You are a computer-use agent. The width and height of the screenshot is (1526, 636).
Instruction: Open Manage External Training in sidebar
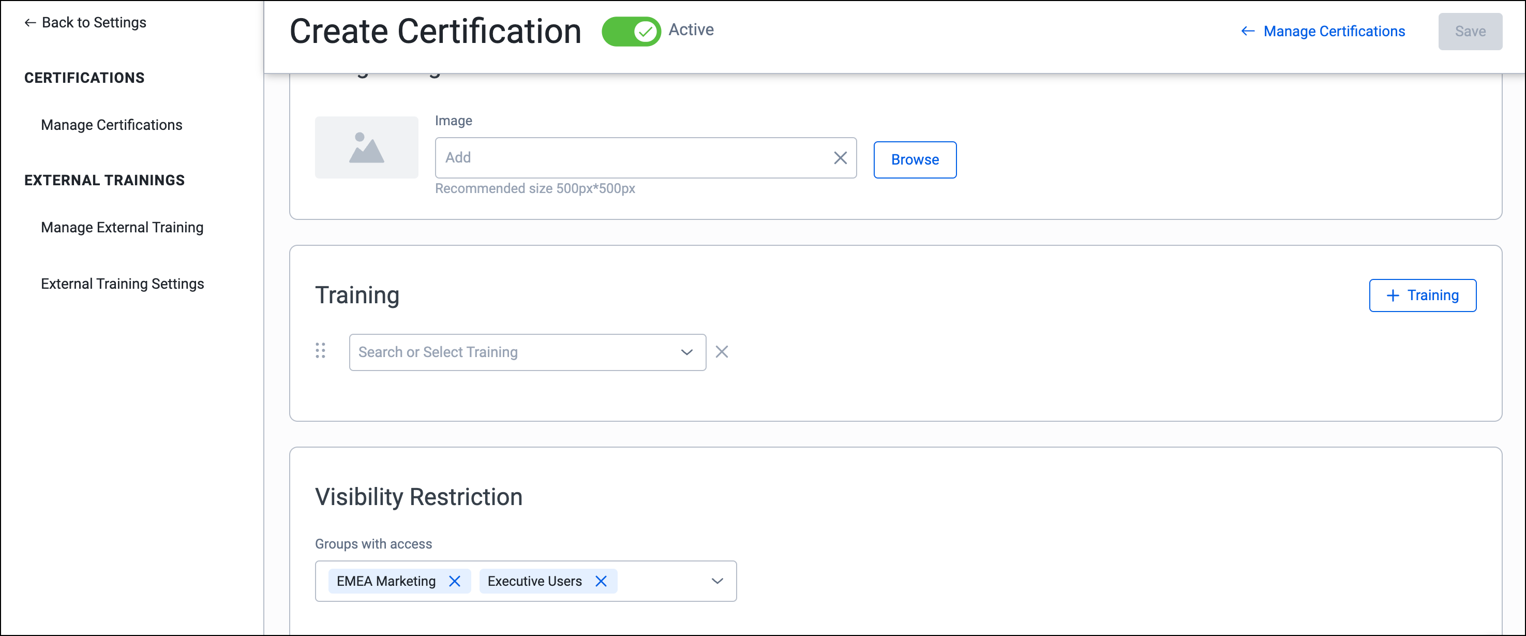click(x=122, y=228)
